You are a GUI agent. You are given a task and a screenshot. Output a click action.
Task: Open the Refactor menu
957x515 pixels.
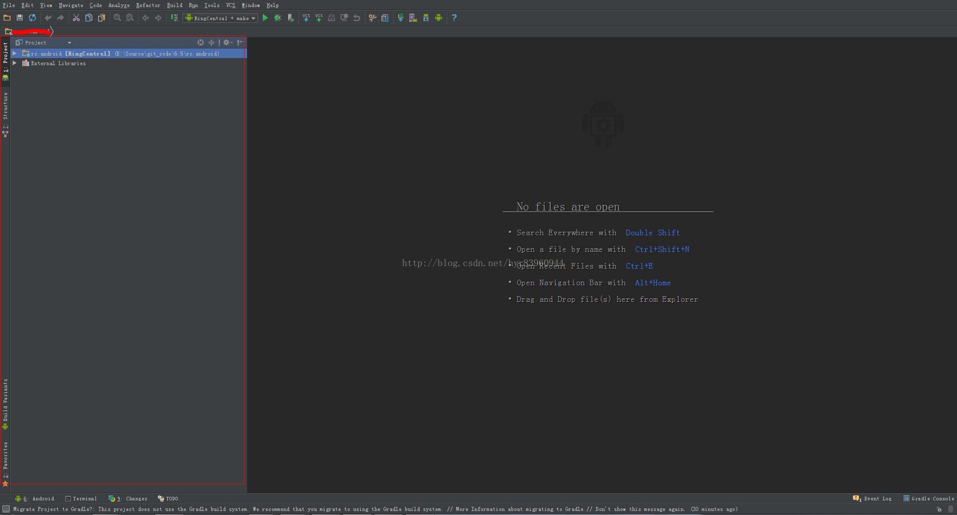click(148, 5)
